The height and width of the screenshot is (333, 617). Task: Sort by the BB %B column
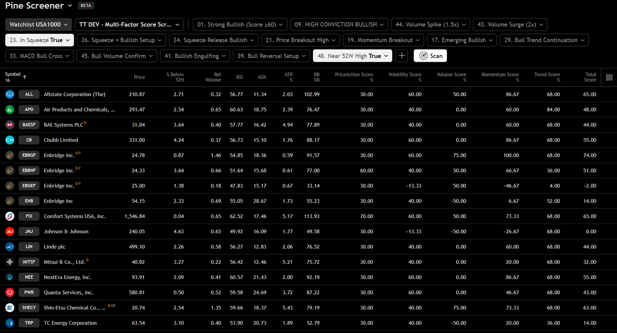[316, 77]
